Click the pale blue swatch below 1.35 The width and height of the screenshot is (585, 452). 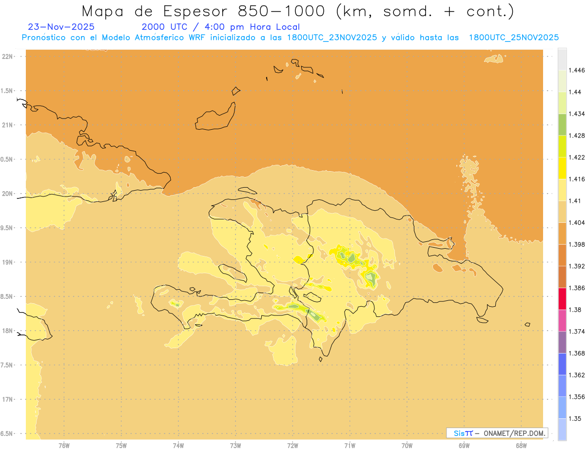(562, 429)
